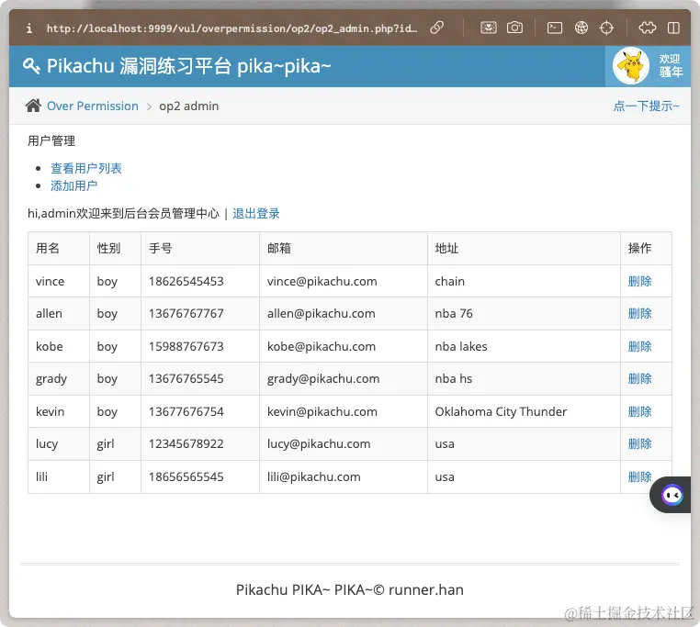This screenshot has height=627, width=700.
Task: Click phone number 13676765545
Action: [186, 379]
